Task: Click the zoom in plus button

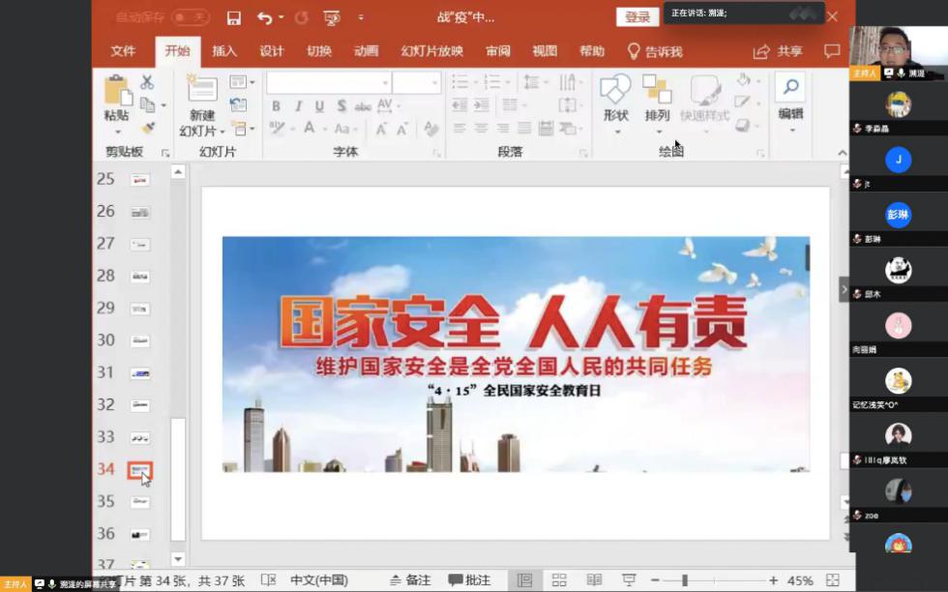Action: pos(773,580)
